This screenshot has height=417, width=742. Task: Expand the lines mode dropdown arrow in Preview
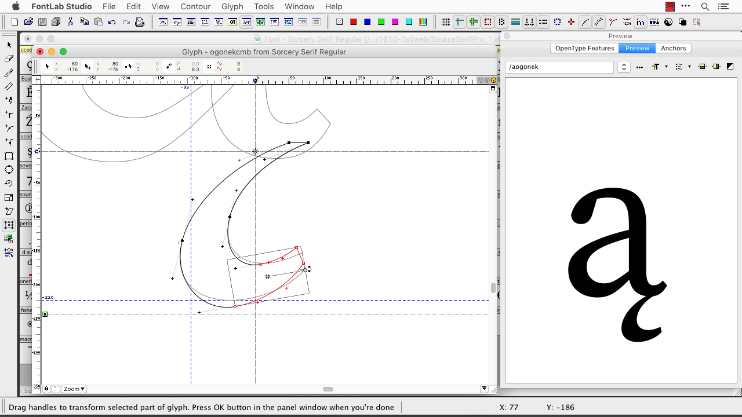click(689, 67)
